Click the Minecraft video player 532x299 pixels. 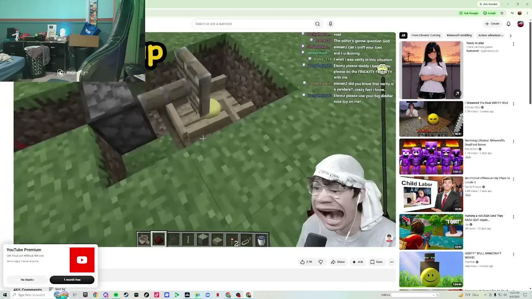point(204,140)
